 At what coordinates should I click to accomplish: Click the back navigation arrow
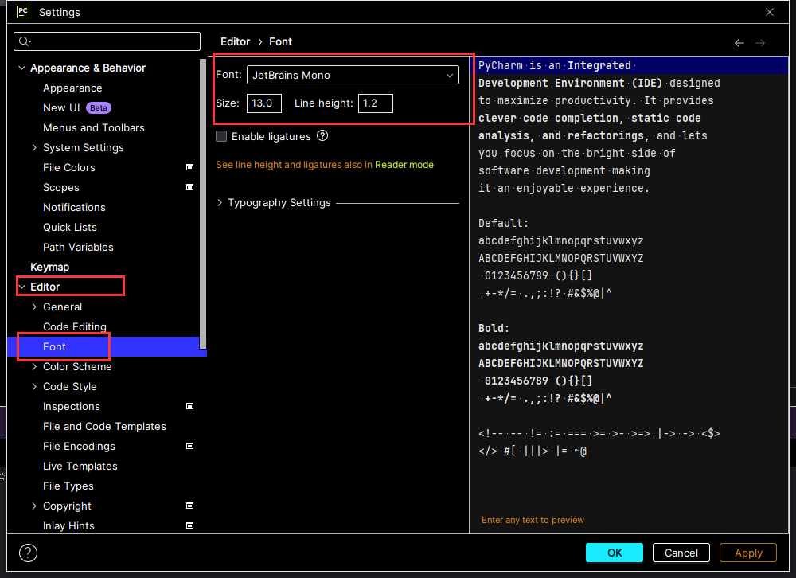point(739,43)
